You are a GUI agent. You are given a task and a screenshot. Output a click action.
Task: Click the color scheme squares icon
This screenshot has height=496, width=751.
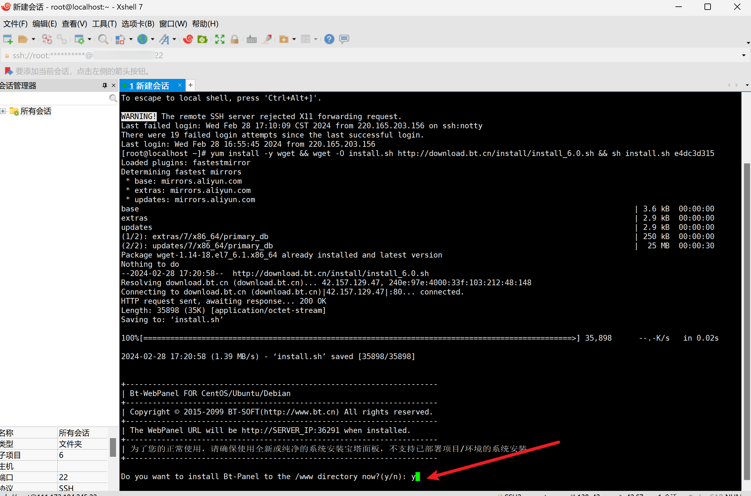120,39
